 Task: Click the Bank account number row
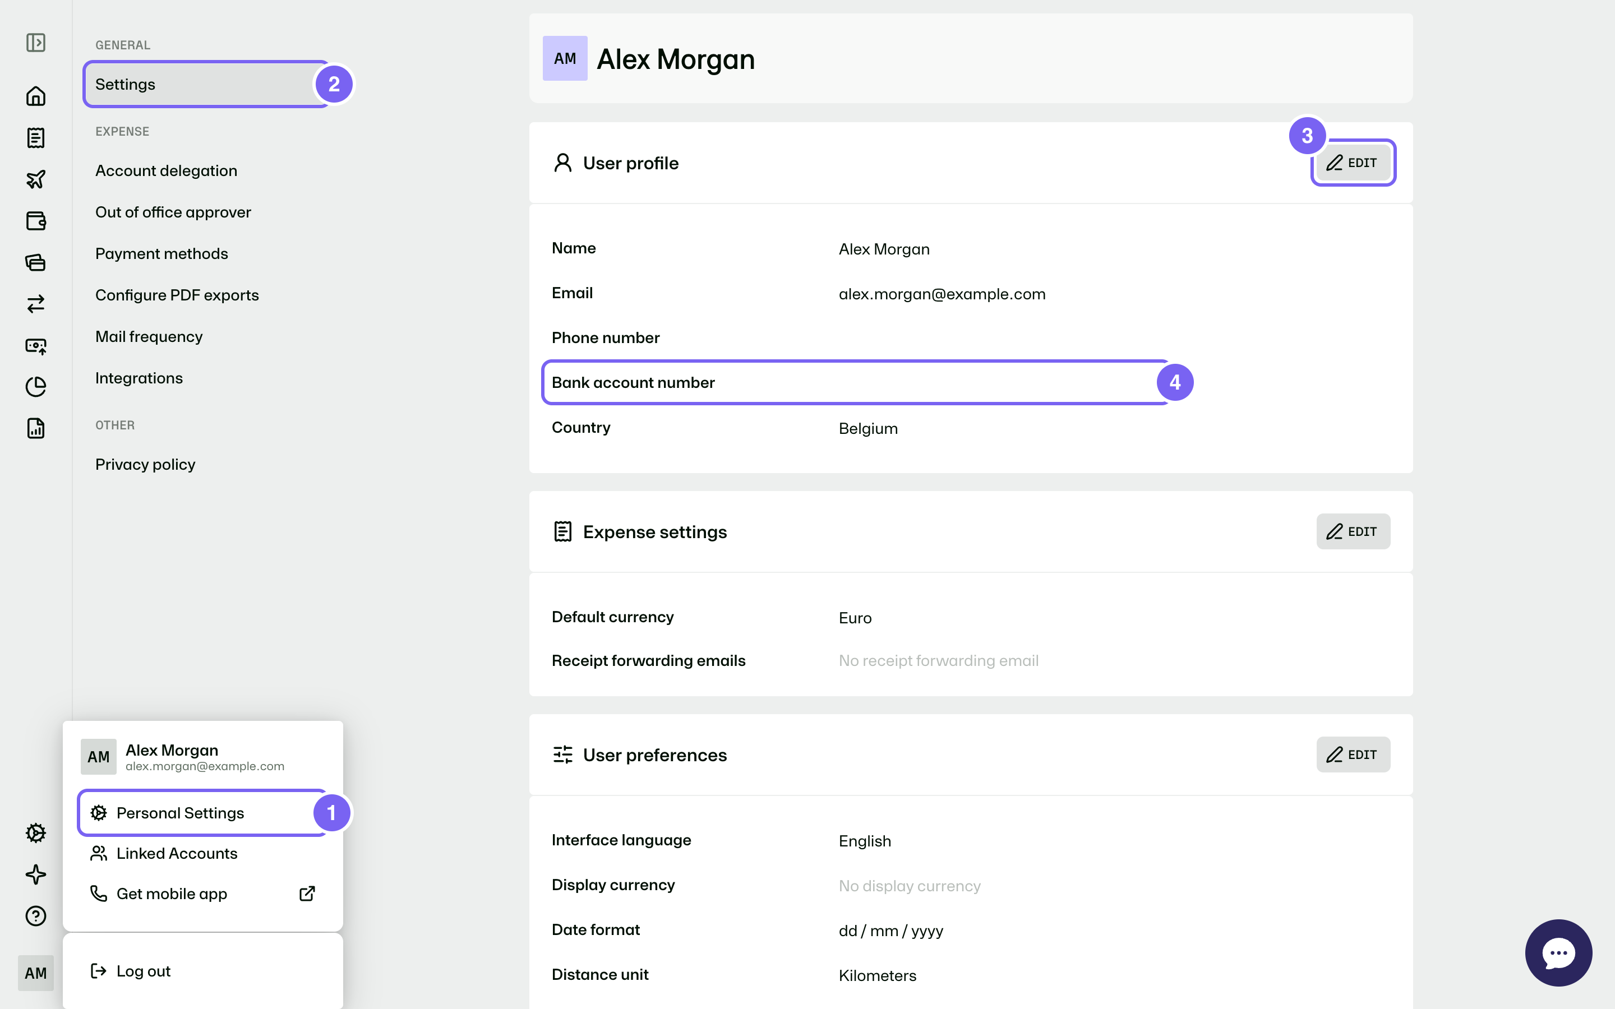[x=856, y=382]
